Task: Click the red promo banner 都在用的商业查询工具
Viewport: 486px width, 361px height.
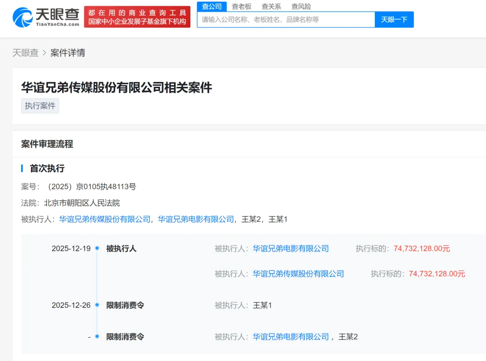Action: [x=137, y=17]
